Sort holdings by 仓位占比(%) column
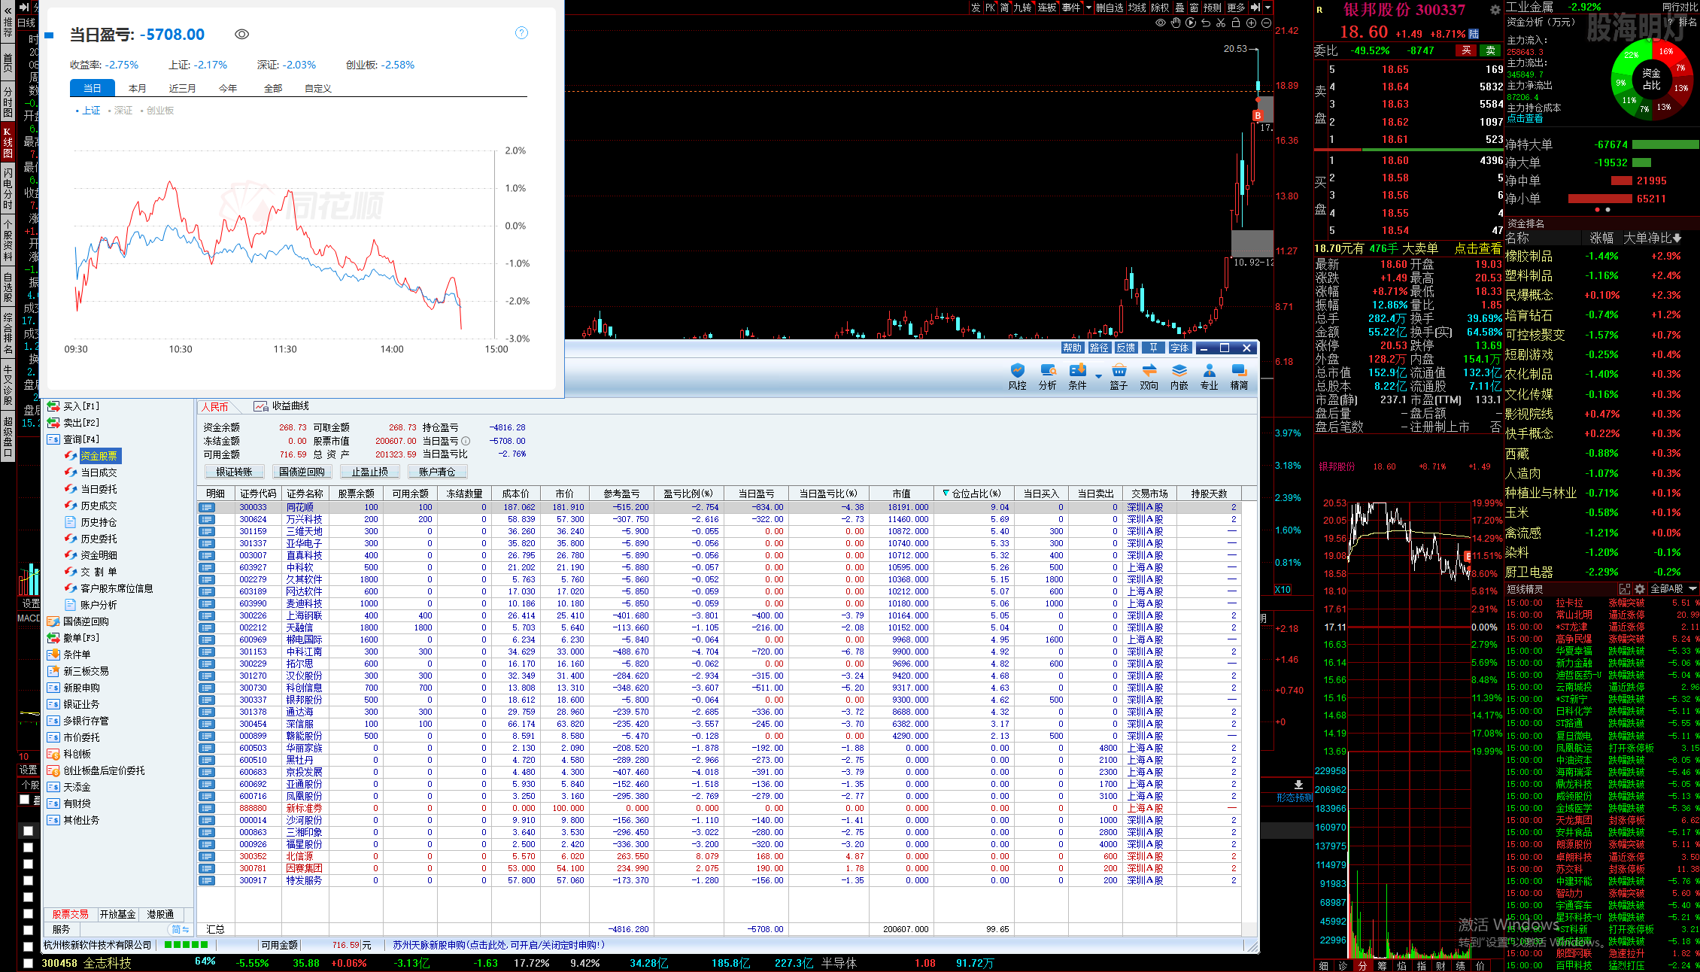1700x972 pixels. pyautogui.click(x=976, y=494)
